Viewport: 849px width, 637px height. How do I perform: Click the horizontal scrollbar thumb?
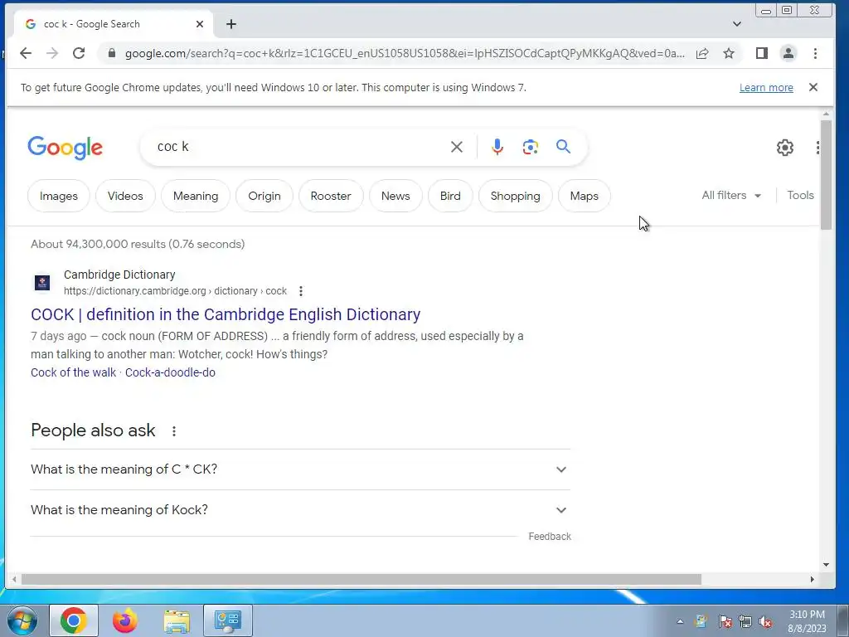pos(361,579)
